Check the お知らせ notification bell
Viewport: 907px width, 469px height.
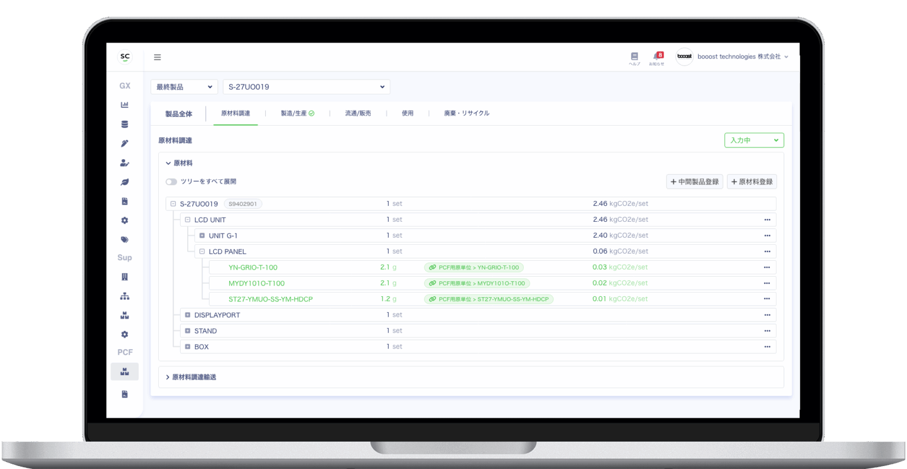pyautogui.click(x=656, y=57)
